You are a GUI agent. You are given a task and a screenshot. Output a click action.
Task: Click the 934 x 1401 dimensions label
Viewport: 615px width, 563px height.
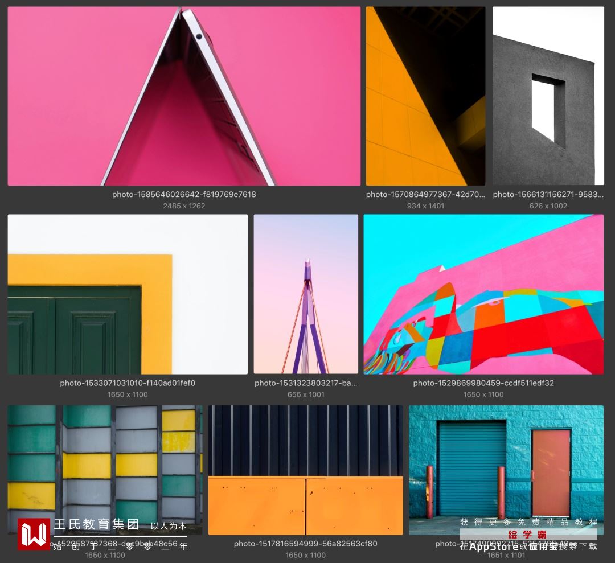[425, 206]
